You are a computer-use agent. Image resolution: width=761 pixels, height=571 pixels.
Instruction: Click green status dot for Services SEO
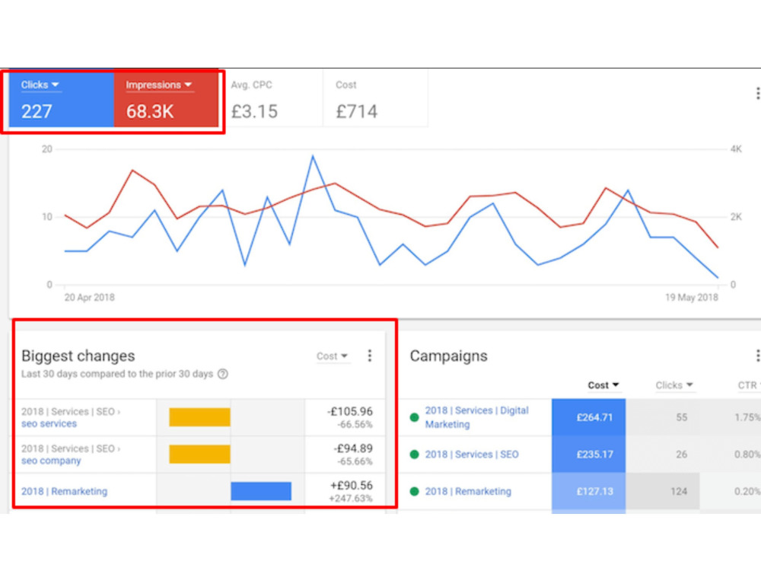pos(415,455)
